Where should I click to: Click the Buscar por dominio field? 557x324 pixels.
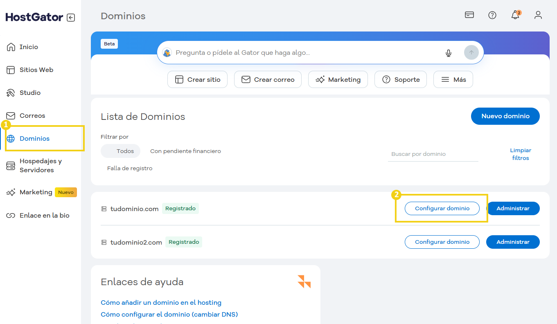pos(433,154)
